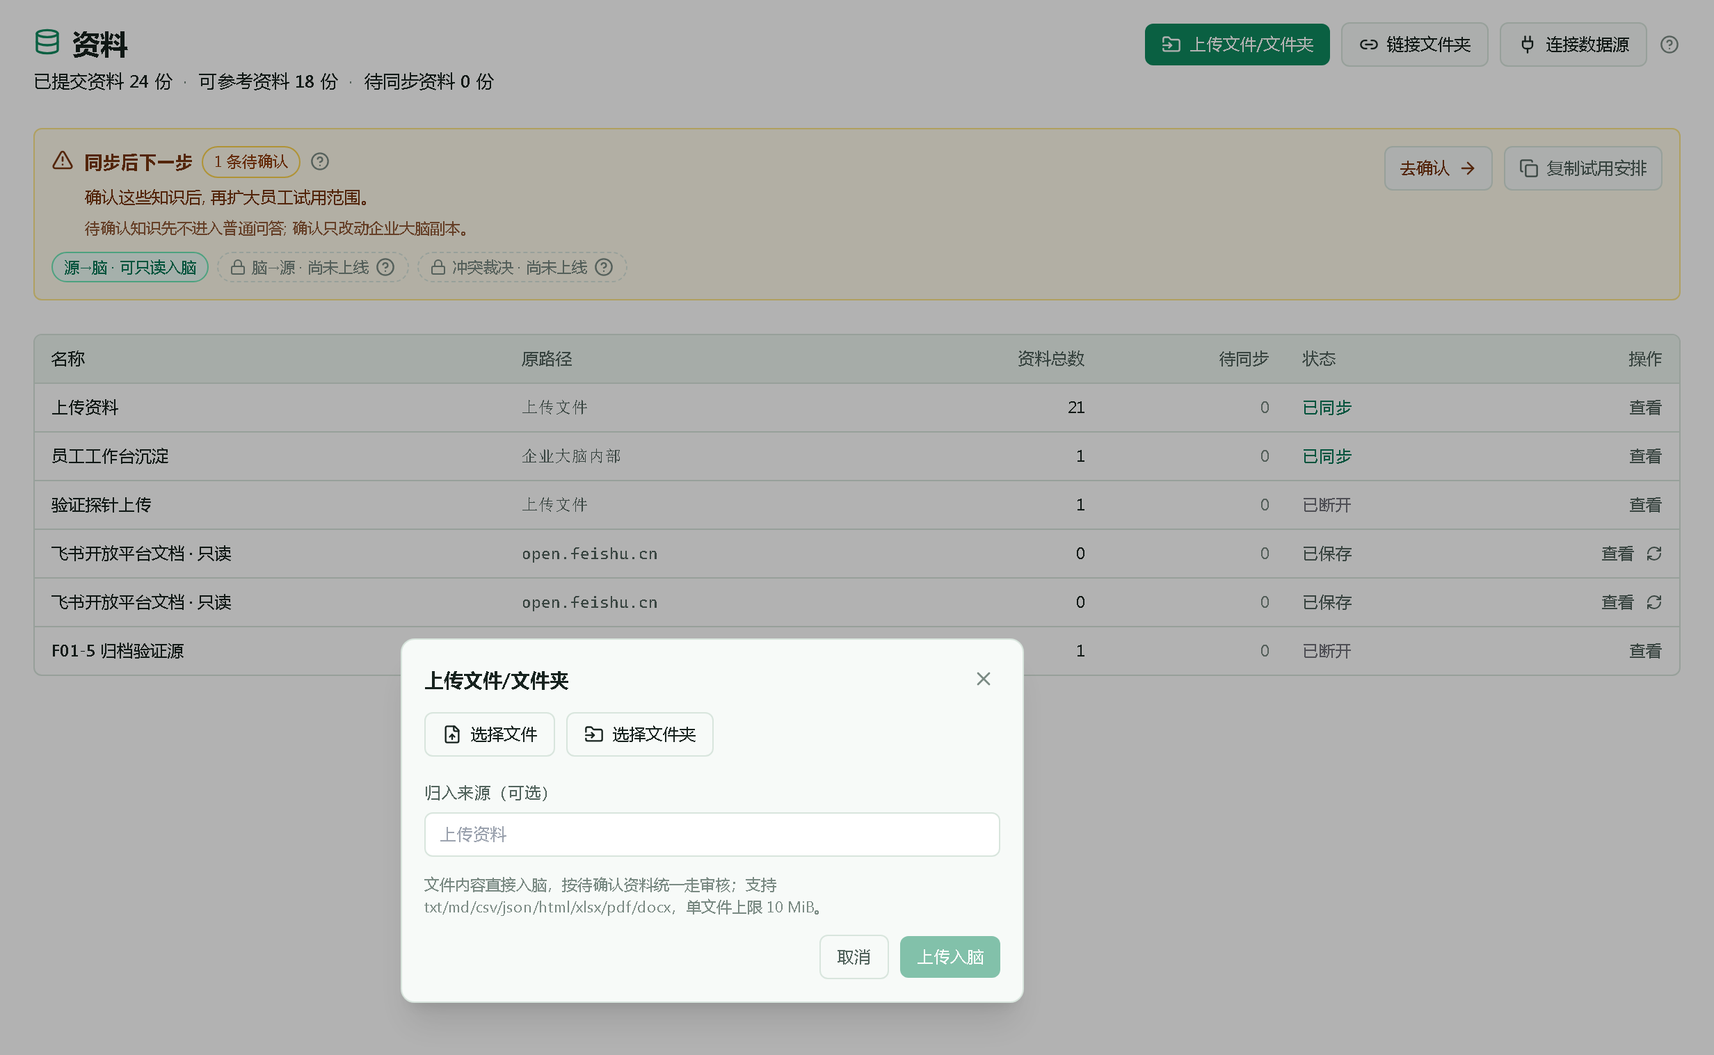Click the 选择文件 button
1714x1055 pixels.
click(x=489, y=734)
